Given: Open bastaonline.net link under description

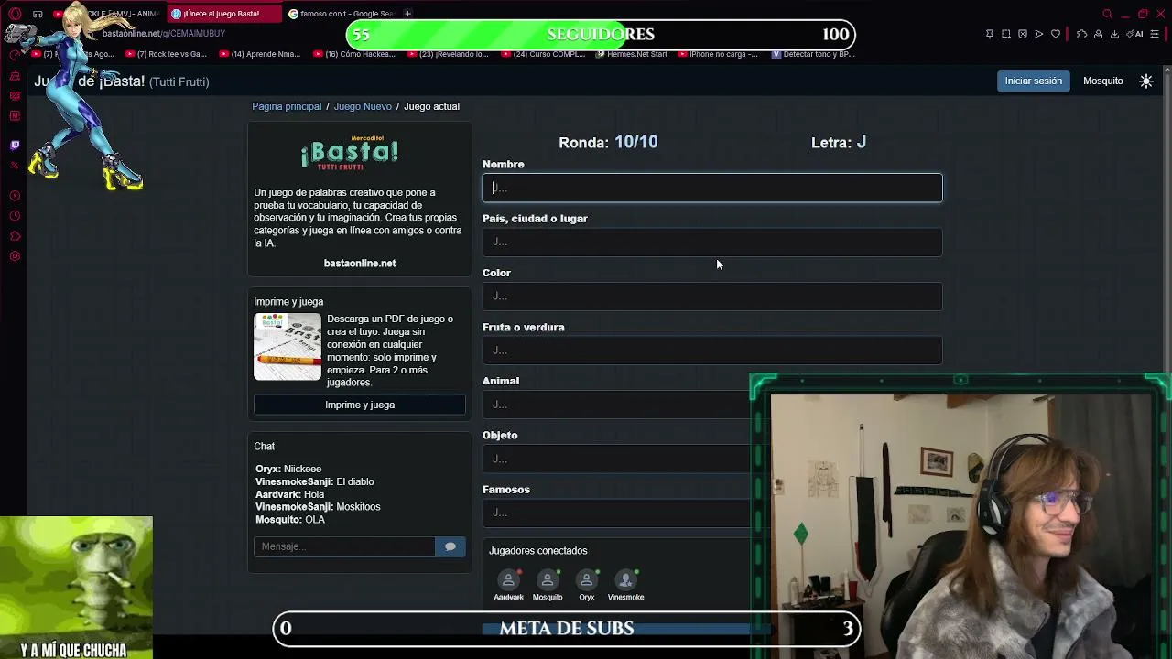Looking at the screenshot, I should (360, 264).
